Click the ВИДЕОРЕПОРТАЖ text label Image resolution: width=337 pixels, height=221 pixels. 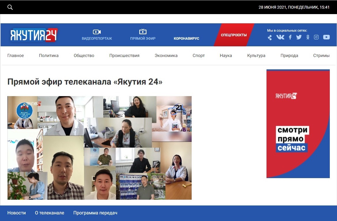click(97, 39)
